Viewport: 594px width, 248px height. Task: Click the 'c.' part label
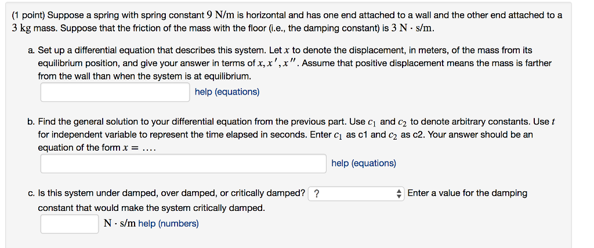click(31, 193)
